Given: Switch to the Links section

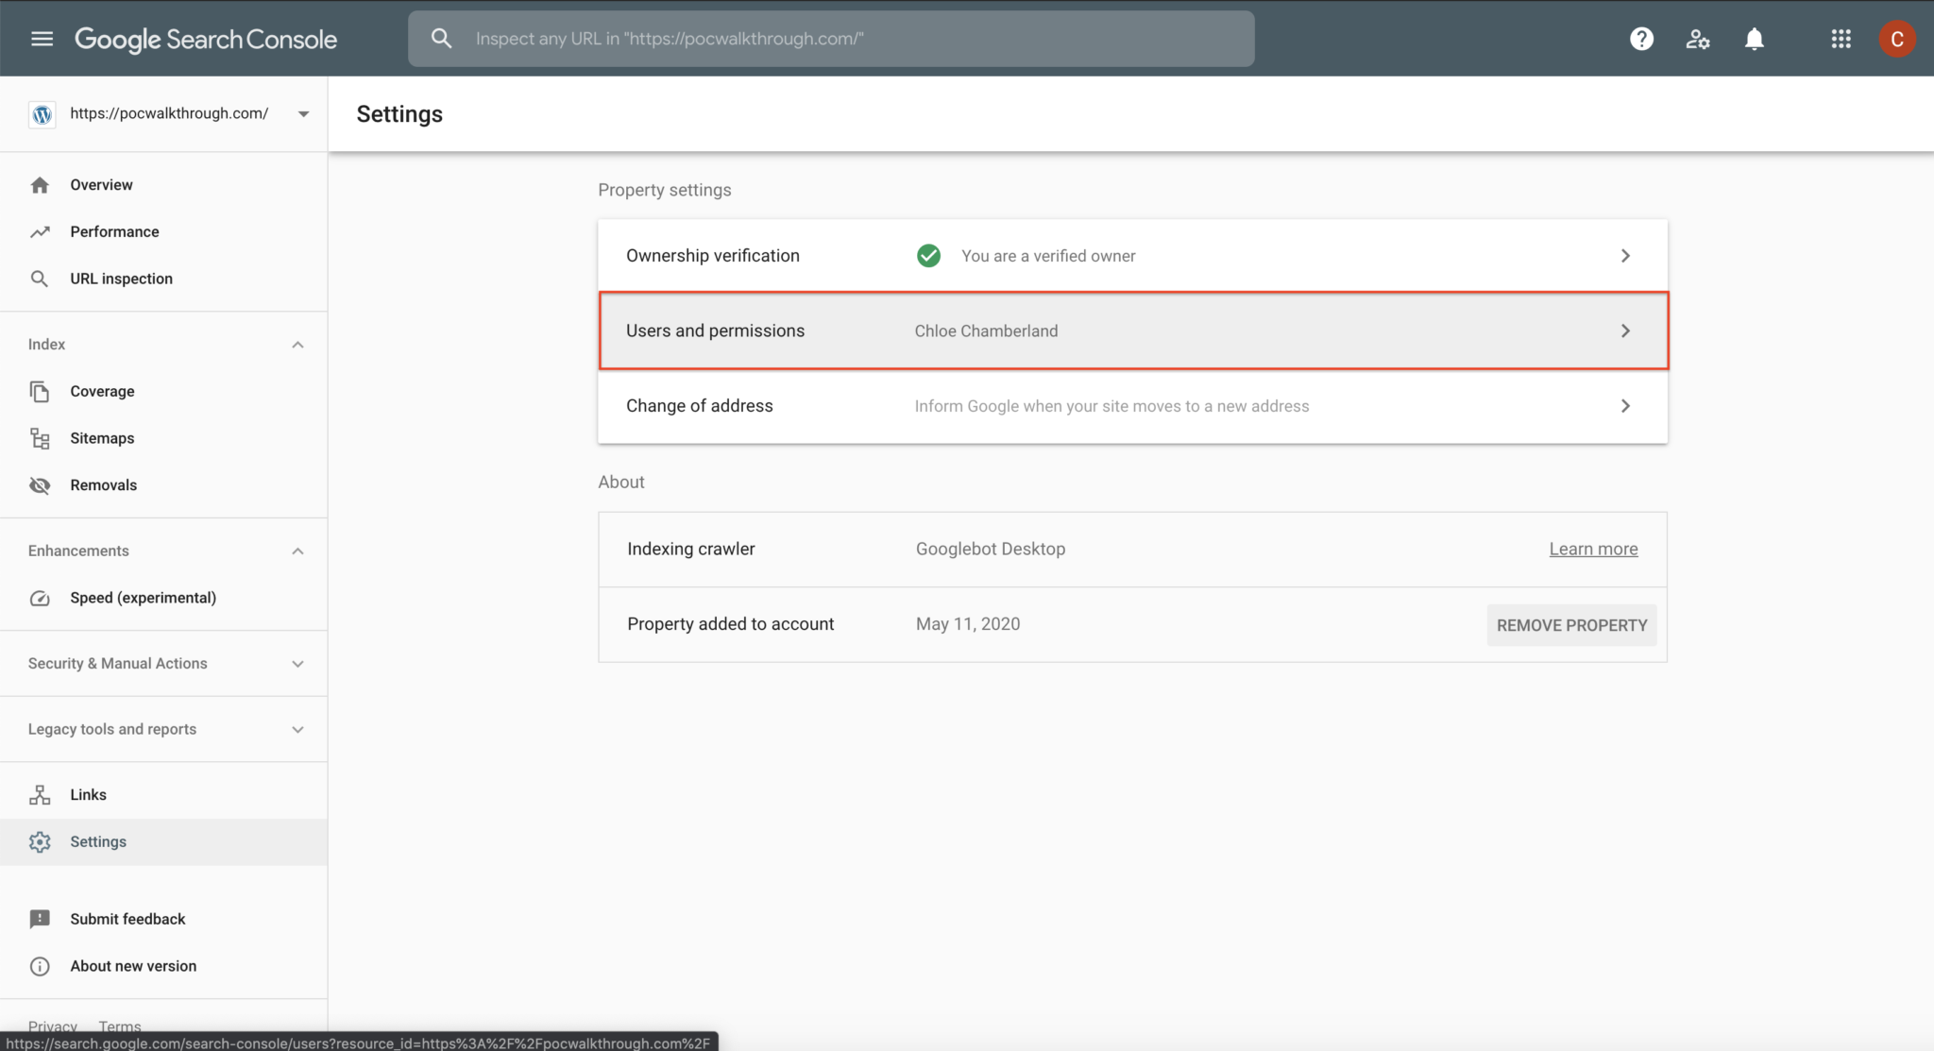Looking at the screenshot, I should pos(88,794).
